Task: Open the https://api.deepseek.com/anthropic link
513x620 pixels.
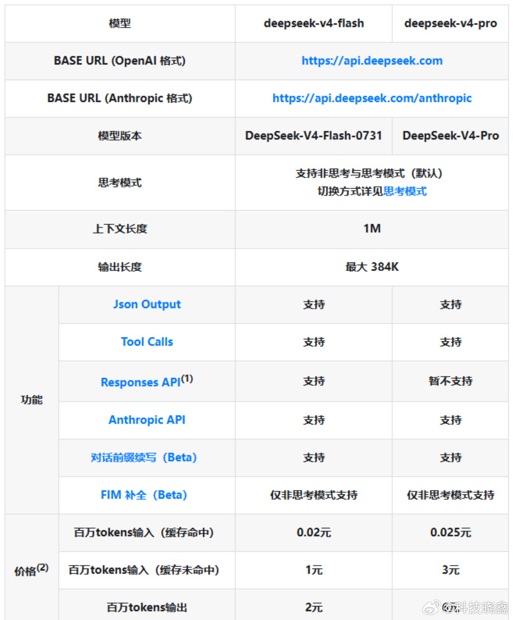Action: [372, 98]
